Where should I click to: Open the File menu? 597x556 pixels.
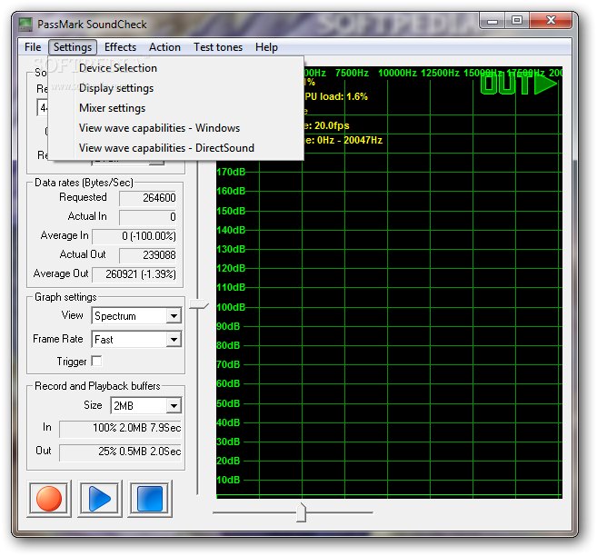(33, 47)
